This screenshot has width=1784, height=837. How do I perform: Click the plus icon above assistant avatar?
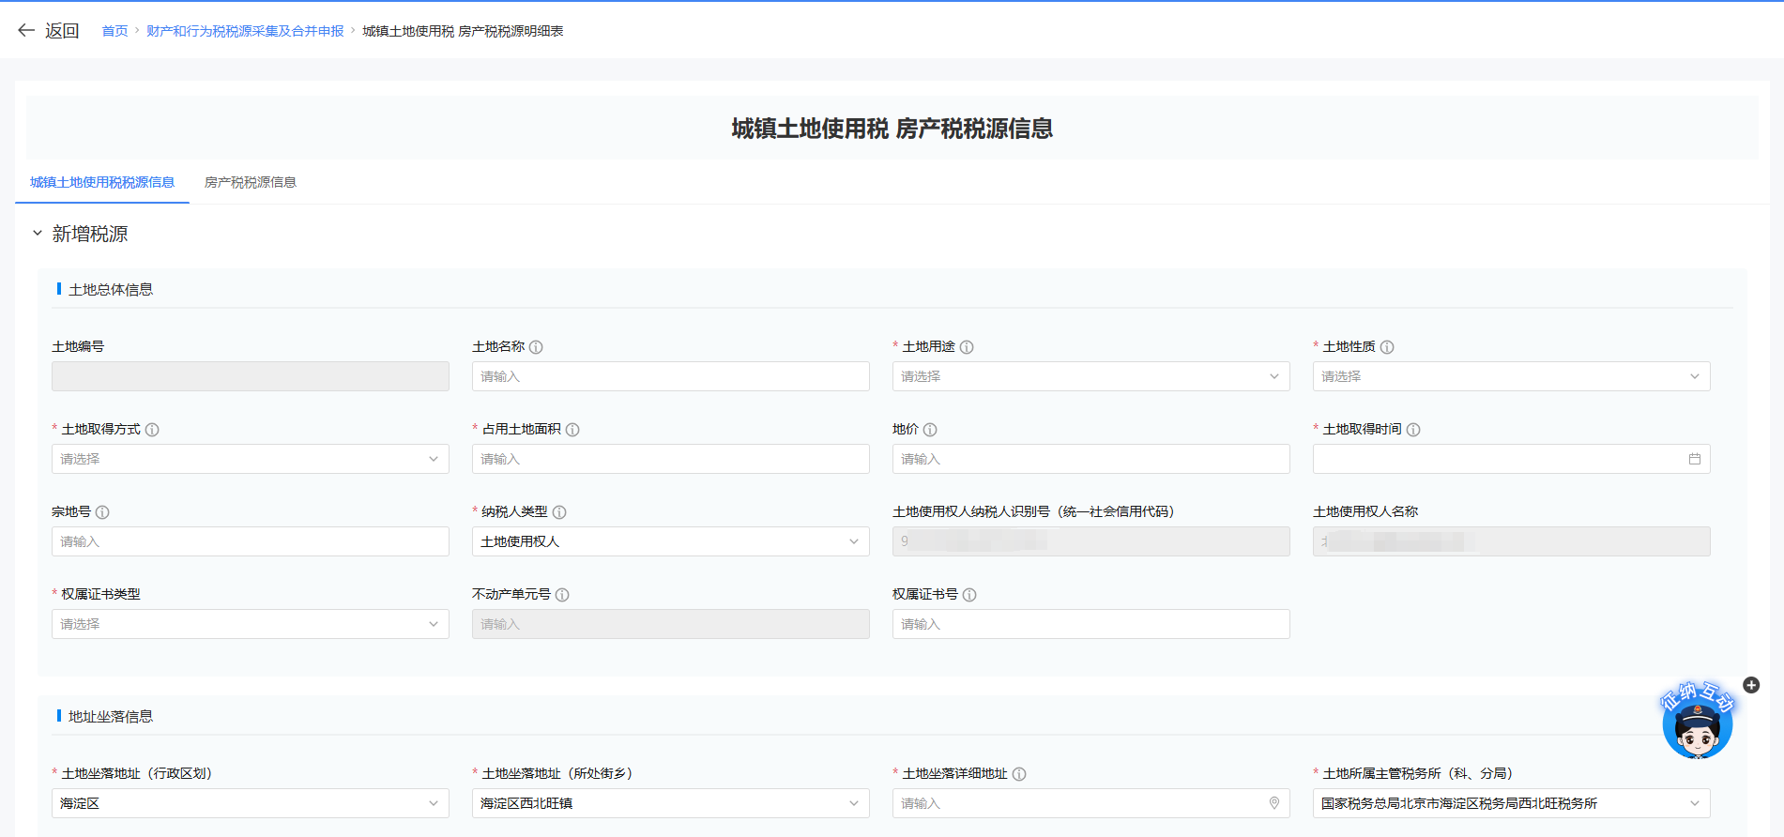[x=1751, y=685]
